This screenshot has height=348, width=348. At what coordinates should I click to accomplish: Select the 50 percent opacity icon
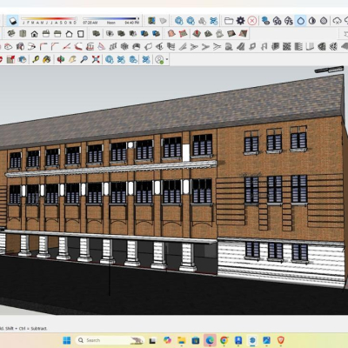coord(278,21)
